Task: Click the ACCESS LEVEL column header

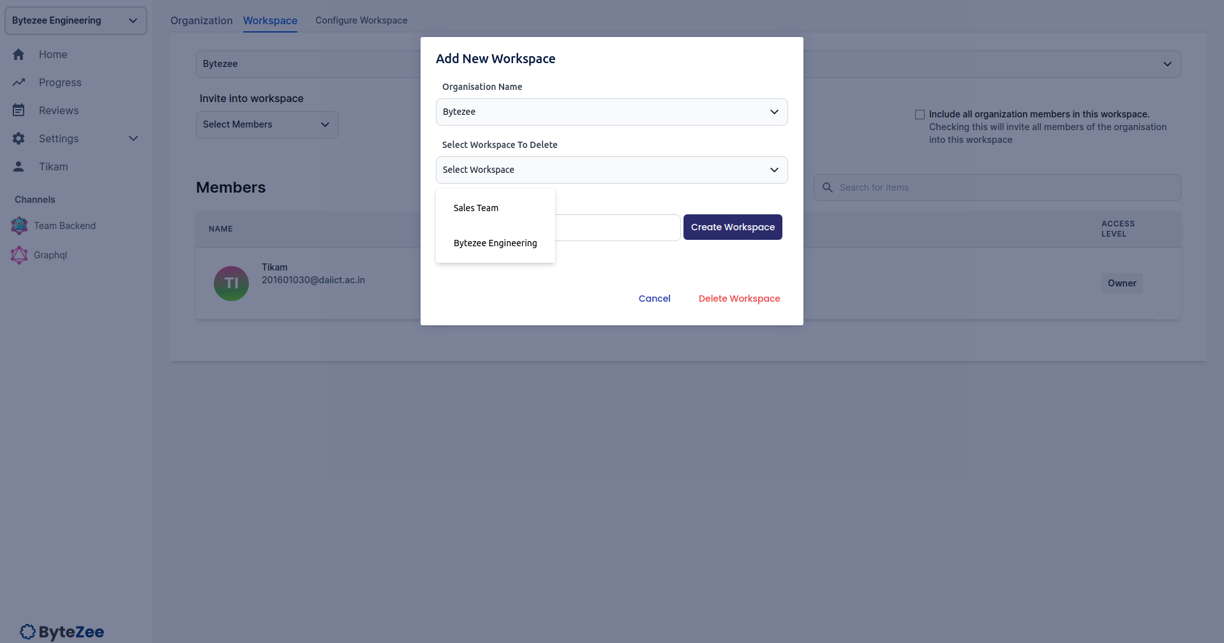Action: click(x=1117, y=229)
